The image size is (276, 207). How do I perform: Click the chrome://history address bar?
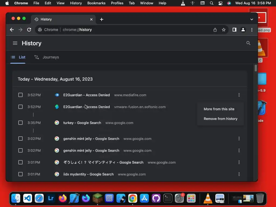point(132,30)
